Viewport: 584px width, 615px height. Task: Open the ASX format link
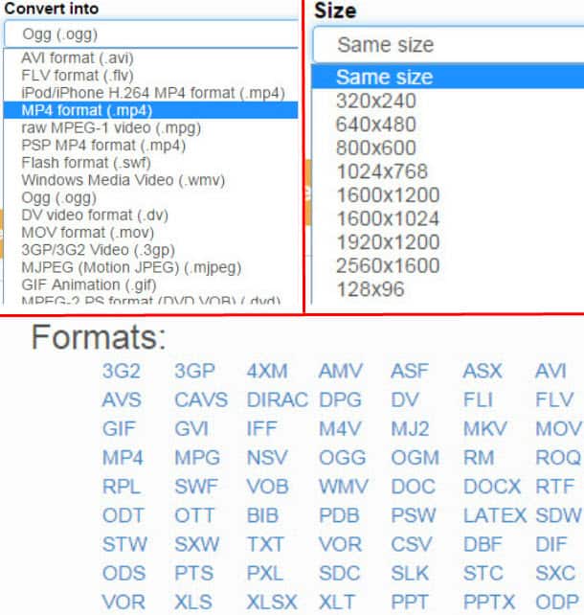click(x=483, y=371)
